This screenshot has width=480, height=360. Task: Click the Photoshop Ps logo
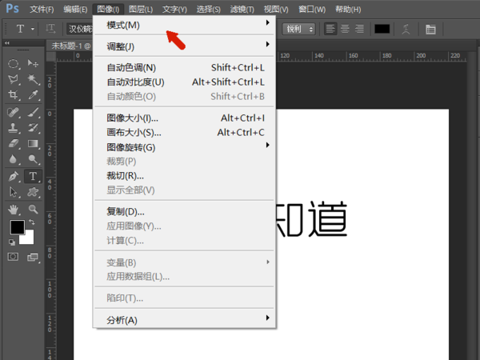click(12, 8)
